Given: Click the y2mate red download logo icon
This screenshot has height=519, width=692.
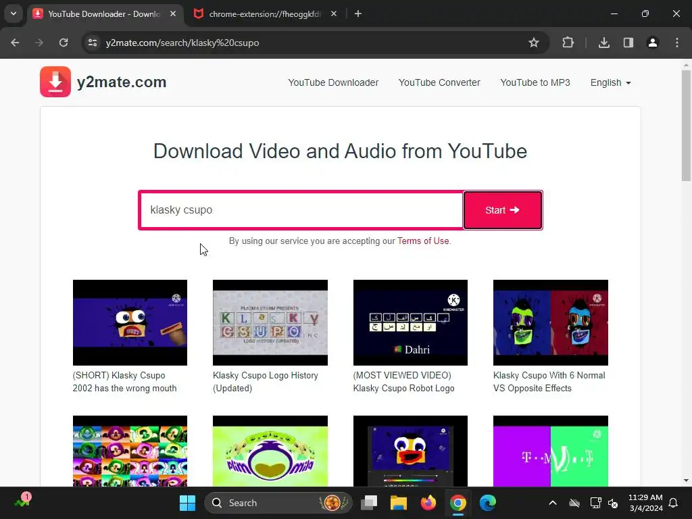Looking at the screenshot, I should pyautogui.click(x=55, y=82).
